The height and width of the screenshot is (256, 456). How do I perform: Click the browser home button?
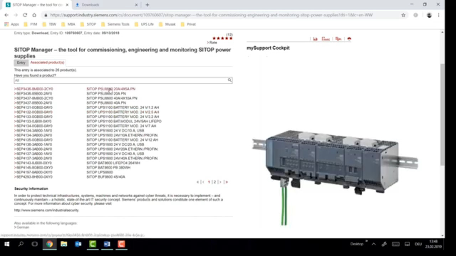pos(34,15)
